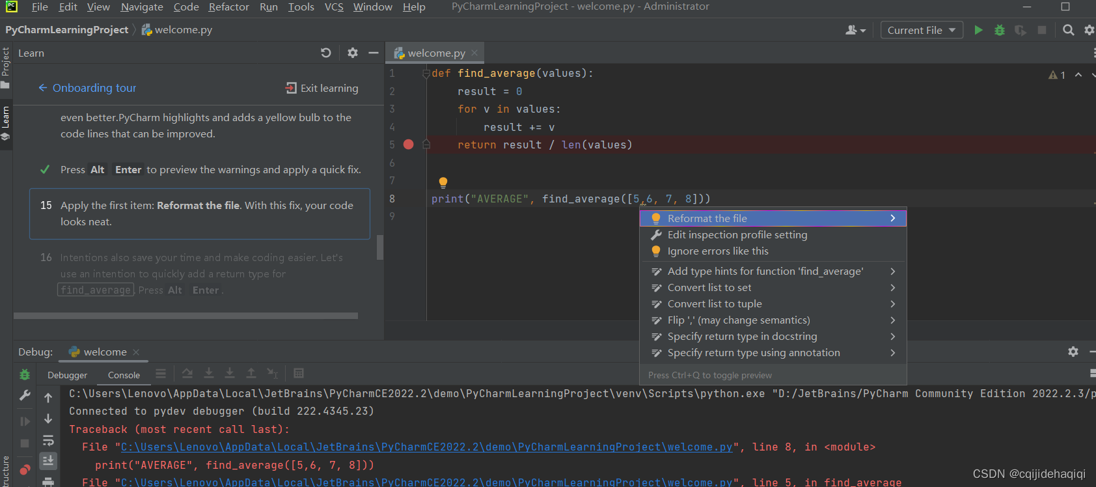
Task: Toggle soft-wrap in debug console
Action: (48, 440)
